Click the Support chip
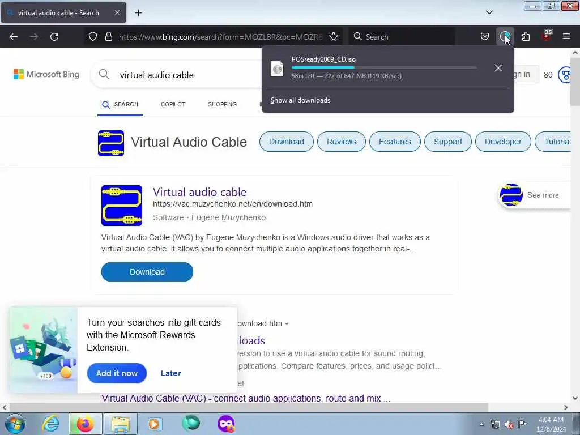 click(448, 142)
